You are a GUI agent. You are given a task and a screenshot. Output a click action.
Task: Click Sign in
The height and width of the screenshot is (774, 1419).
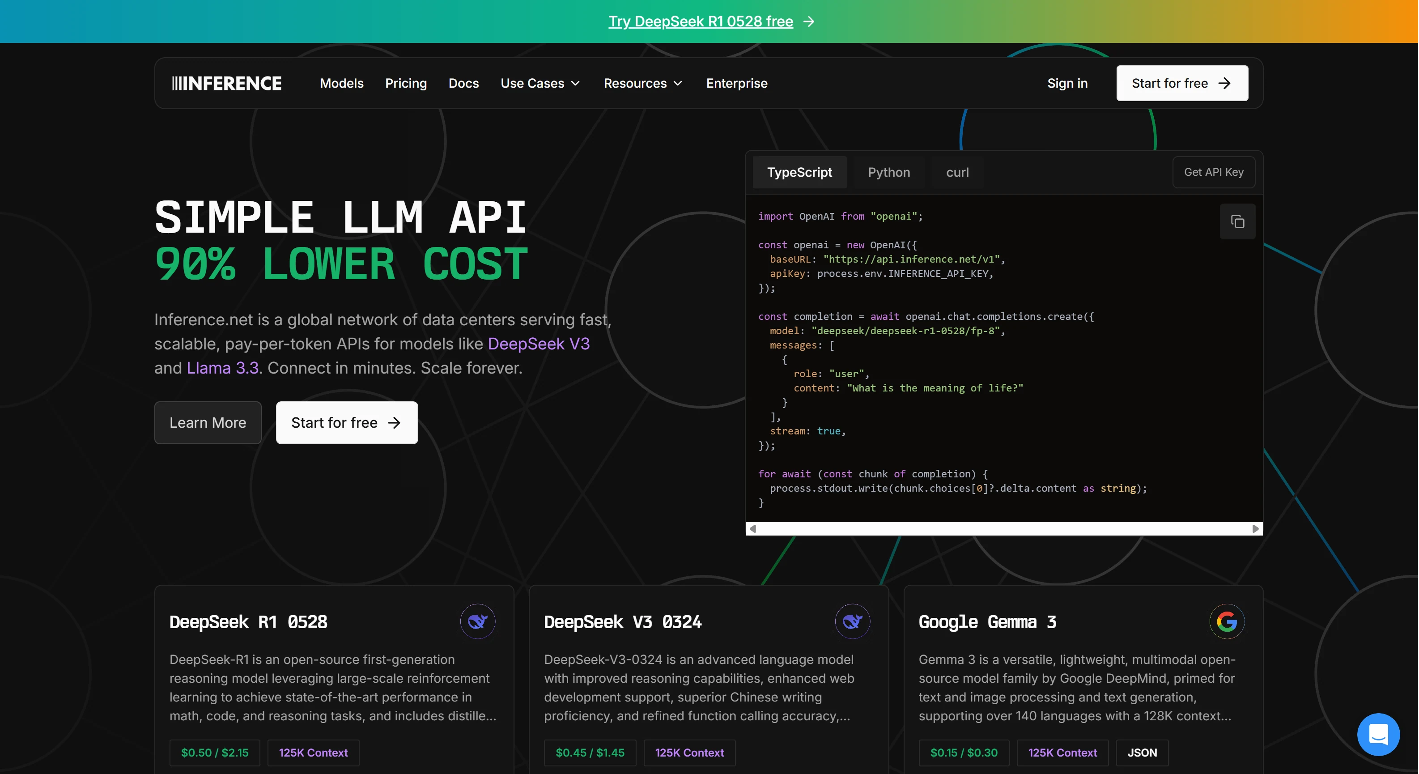(1067, 83)
